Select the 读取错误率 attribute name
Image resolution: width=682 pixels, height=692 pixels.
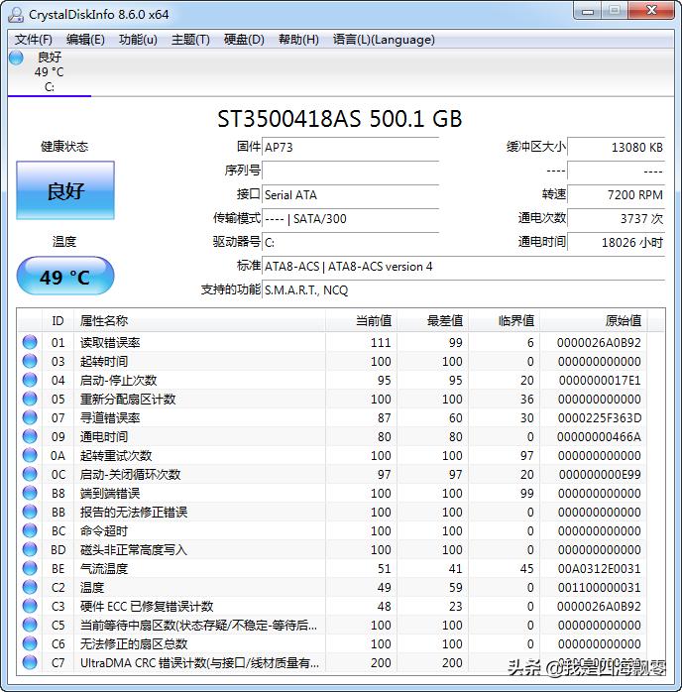pyautogui.click(x=110, y=342)
